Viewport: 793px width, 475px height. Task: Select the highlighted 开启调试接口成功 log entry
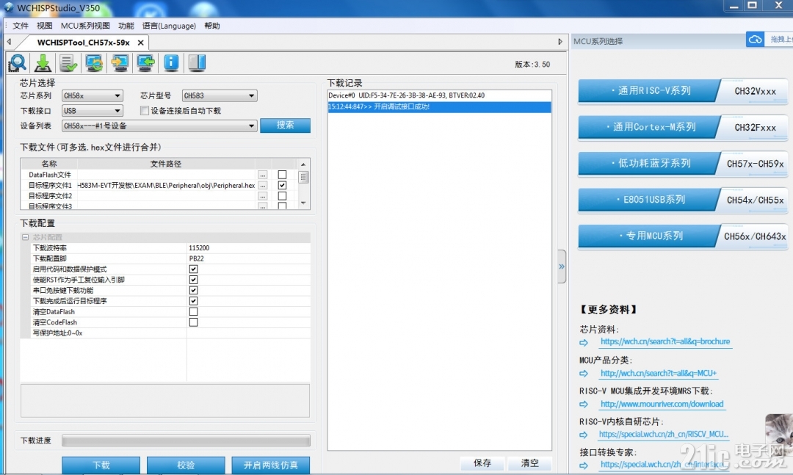point(440,106)
